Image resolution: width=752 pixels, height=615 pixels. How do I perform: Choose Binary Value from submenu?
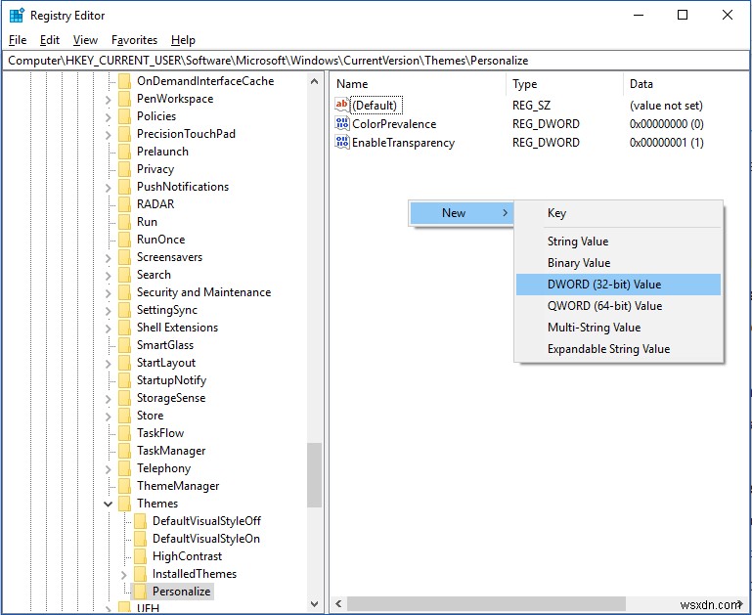tap(618, 263)
